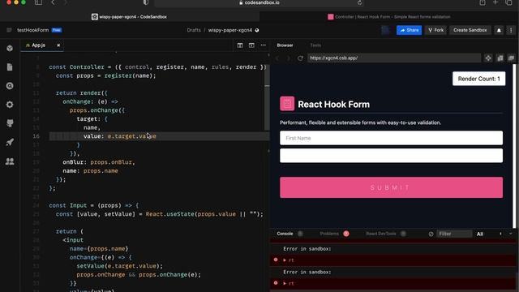The height and width of the screenshot is (292, 519).
Task: Open the GitHub sidebar icon
Action: click(10, 123)
